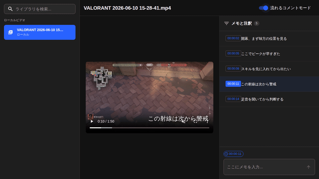This screenshot has height=179, width=319.
Task: Click the muted volume icon in video controls
Action: click(x=183, y=121)
